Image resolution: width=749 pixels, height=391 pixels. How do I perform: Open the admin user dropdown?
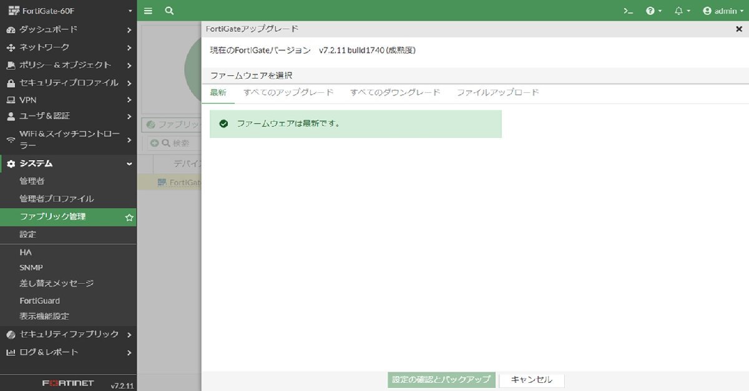point(723,11)
